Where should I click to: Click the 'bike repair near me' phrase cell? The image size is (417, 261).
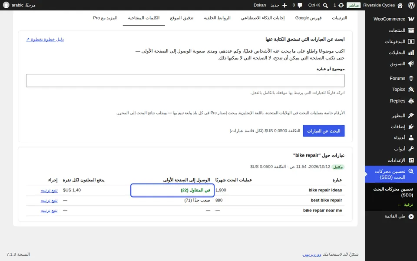pos(322,211)
